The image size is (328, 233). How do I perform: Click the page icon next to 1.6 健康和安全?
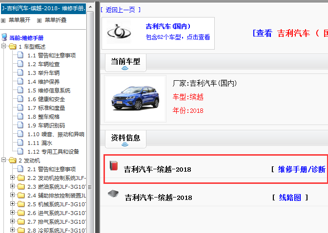pyautogui.click(x=20, y=99)
